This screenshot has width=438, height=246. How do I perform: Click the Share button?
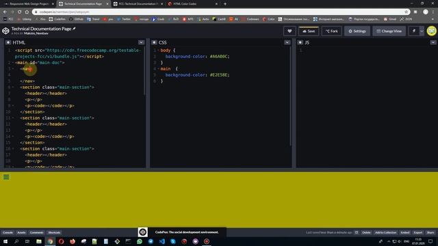point(430,232)
